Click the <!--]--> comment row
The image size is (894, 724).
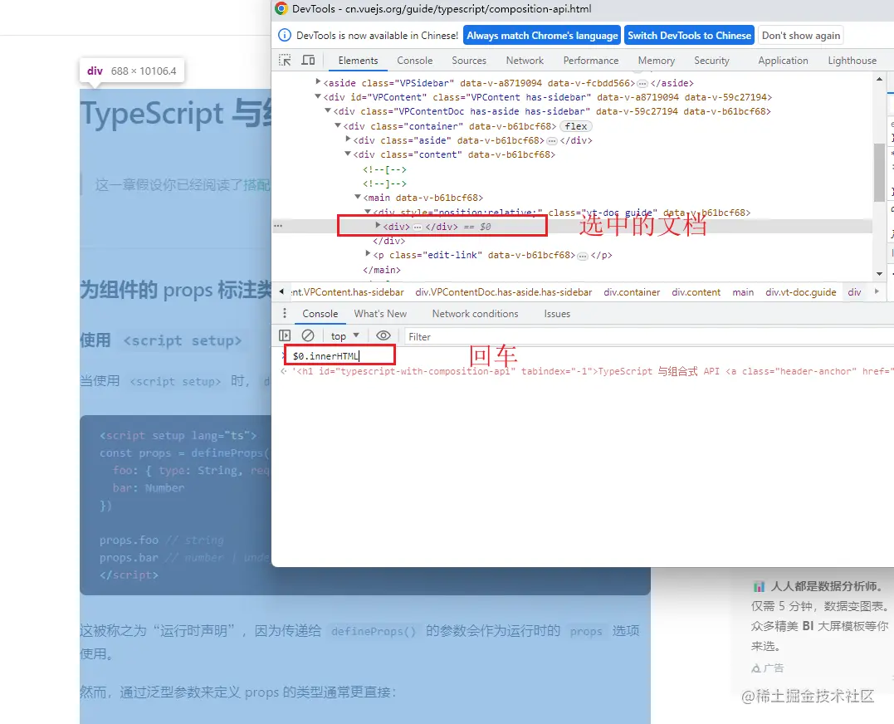(x=384, y=183)
